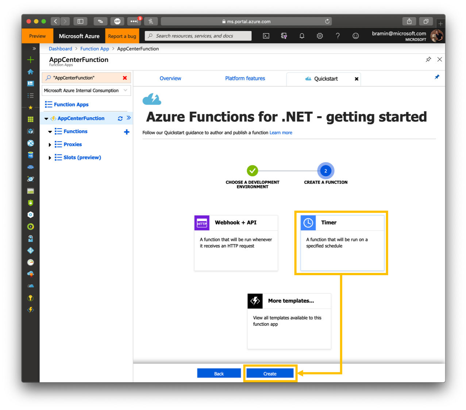Open the Notifications bell icon
Screen dimensions: 466x410
pos(302,36)
